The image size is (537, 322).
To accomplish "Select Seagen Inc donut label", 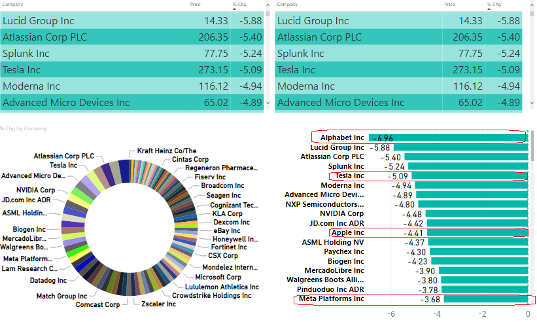I will pos(223,195).
